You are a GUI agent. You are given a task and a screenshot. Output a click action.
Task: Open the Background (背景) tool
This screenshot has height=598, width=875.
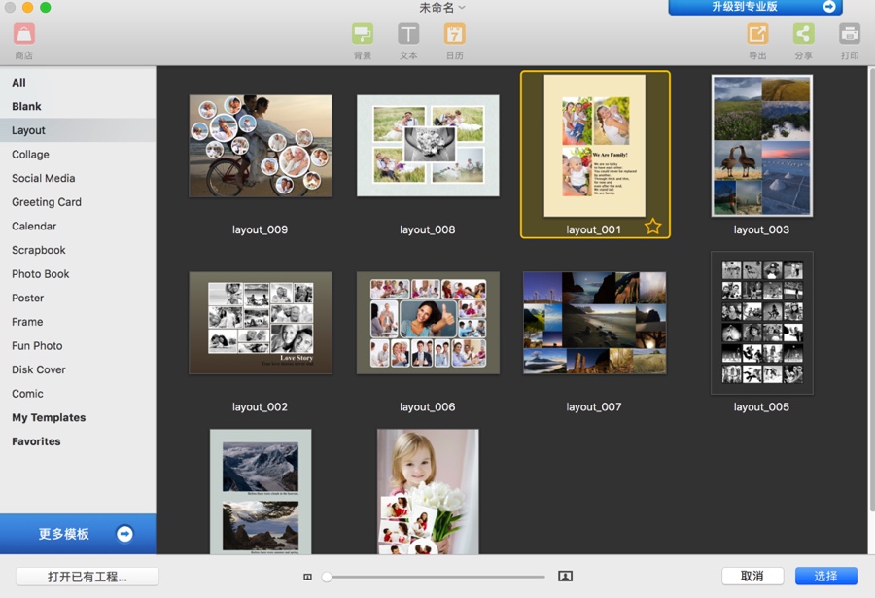point(363,34)
